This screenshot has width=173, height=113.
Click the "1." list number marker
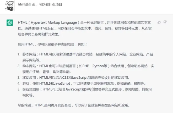tap(19, 54)
